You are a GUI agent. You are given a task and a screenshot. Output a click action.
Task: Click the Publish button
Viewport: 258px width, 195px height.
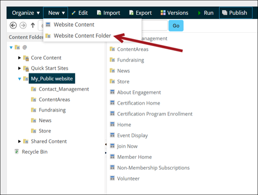tap(236, 13)
